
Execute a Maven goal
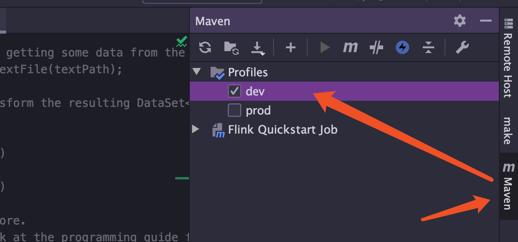(350, 48)
